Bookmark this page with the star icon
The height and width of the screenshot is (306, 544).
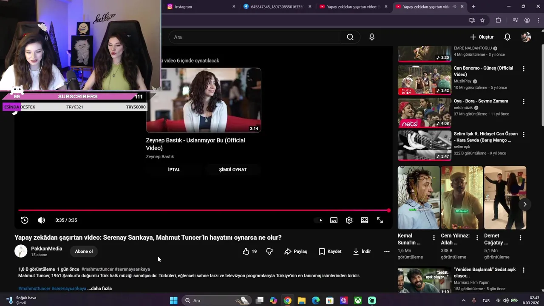click(x=482, y=20)
